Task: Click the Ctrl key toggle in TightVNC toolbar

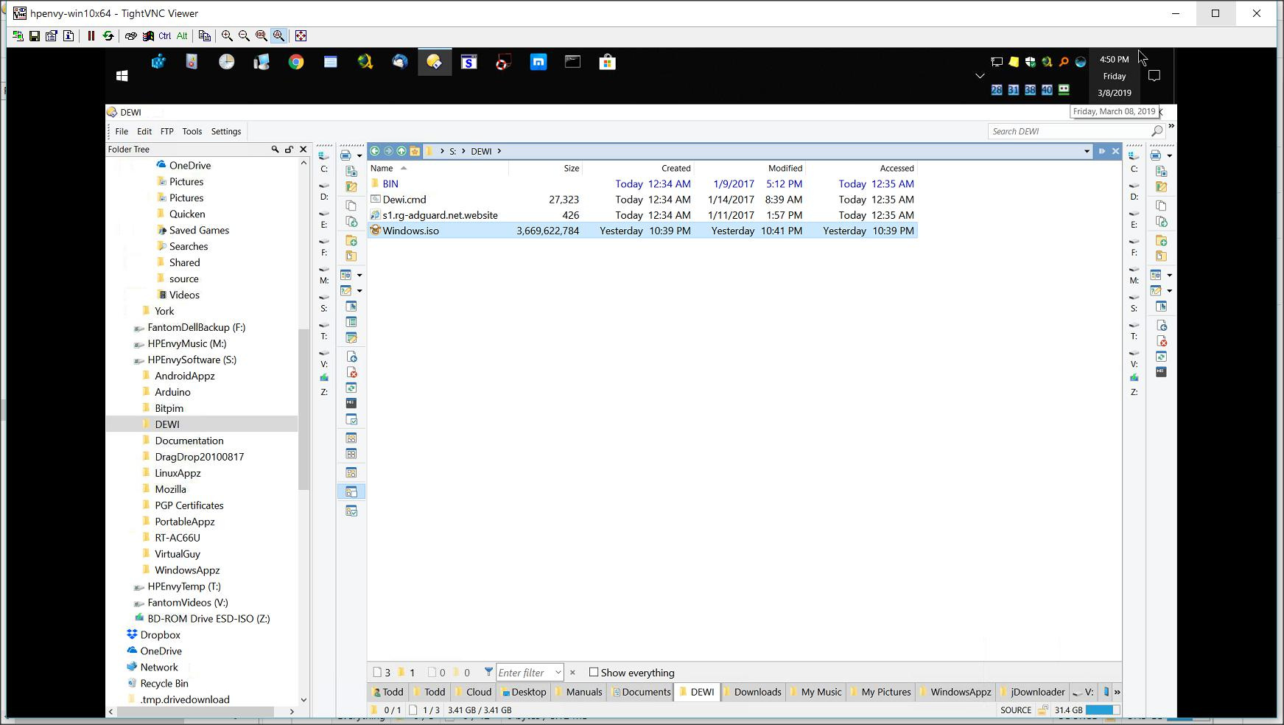Action: click(164, 36)
